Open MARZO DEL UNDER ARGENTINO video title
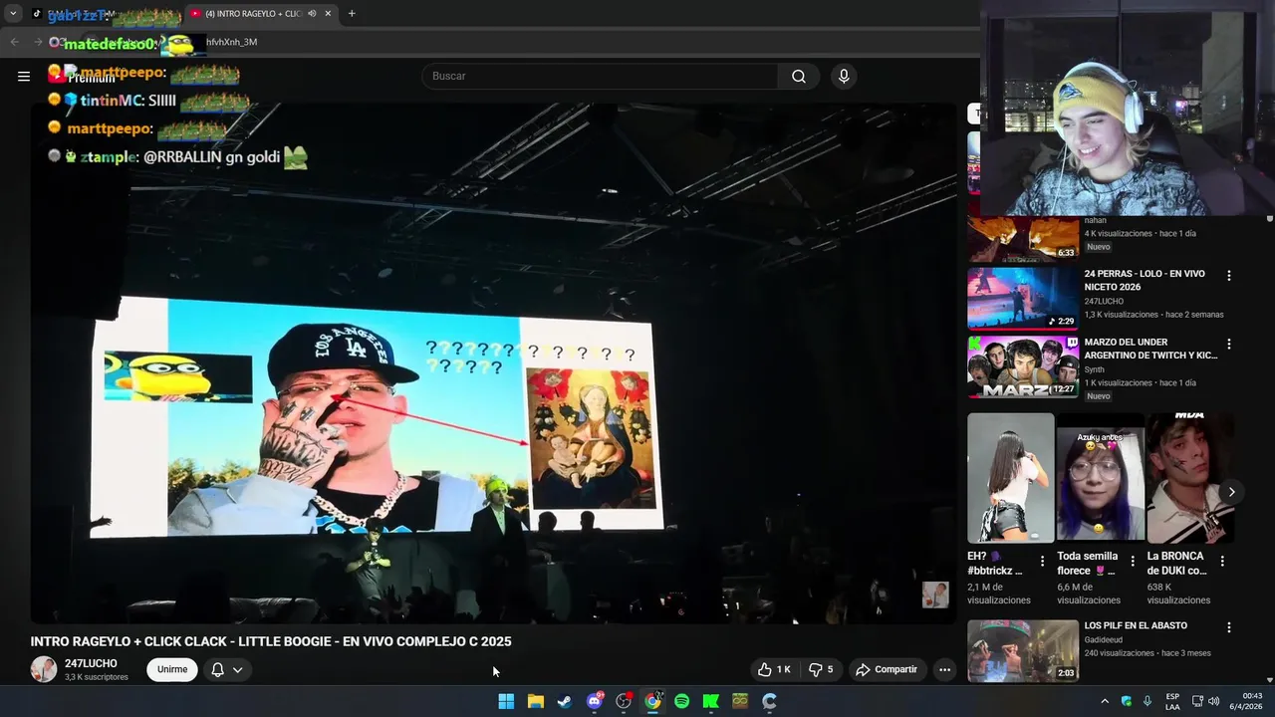This screenshot has width=1275, height=717. tap(1150, 349)
